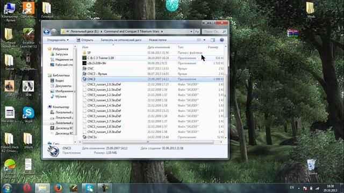The width and height of the screenshot is (344, 193).
Task: Open Explorer help question mark icon
Action: tap(221, 40)
